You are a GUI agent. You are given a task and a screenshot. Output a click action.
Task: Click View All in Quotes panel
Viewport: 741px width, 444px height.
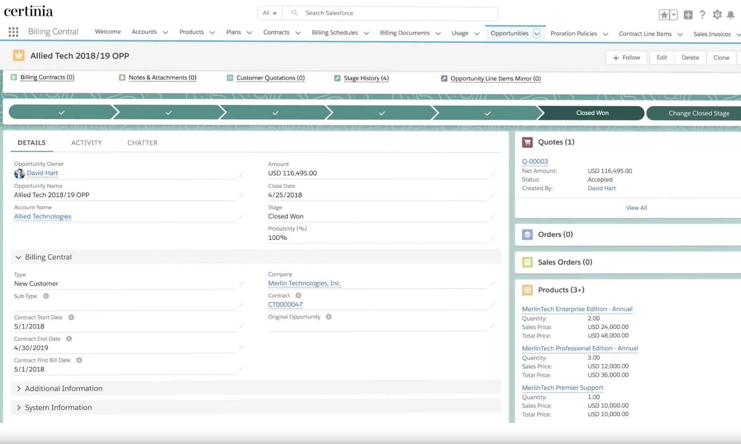[x=637, y=208]
